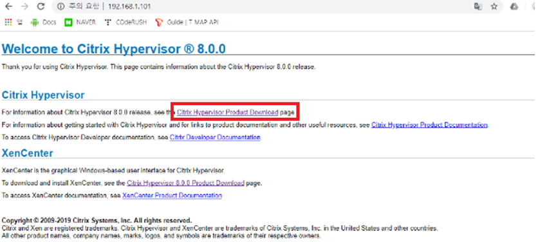Viewport: 540px width, 242px height.
Task: Open the COdeRUSH bookmark
Action: [126, 23]
